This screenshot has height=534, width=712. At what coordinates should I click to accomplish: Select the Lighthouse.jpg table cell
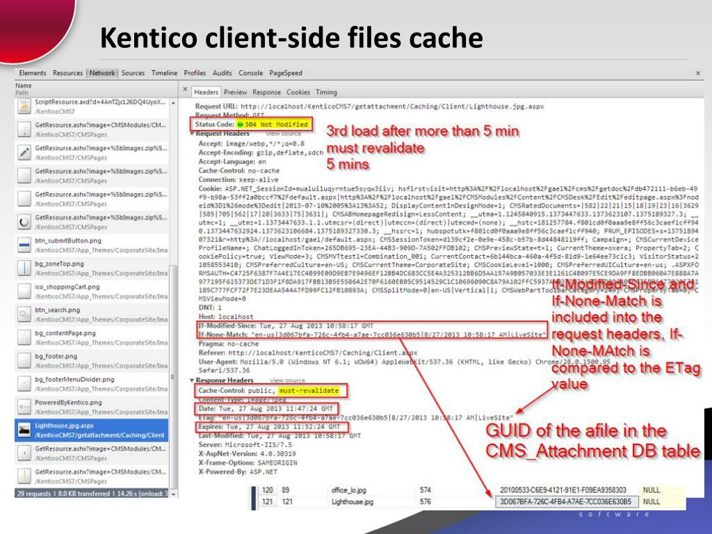click(x=353, y=502)
